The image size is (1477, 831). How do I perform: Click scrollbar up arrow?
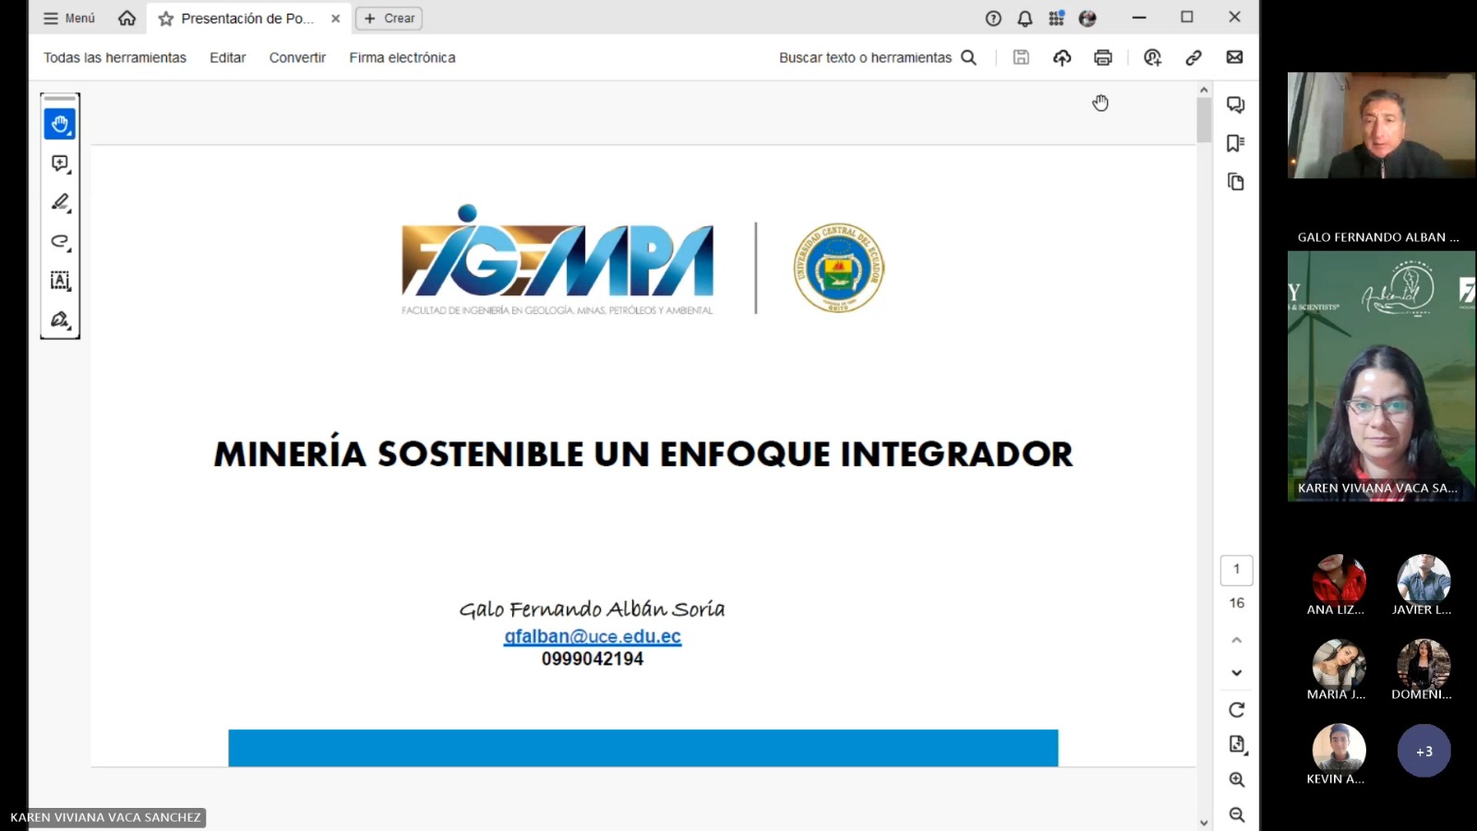coord(1204,90)
